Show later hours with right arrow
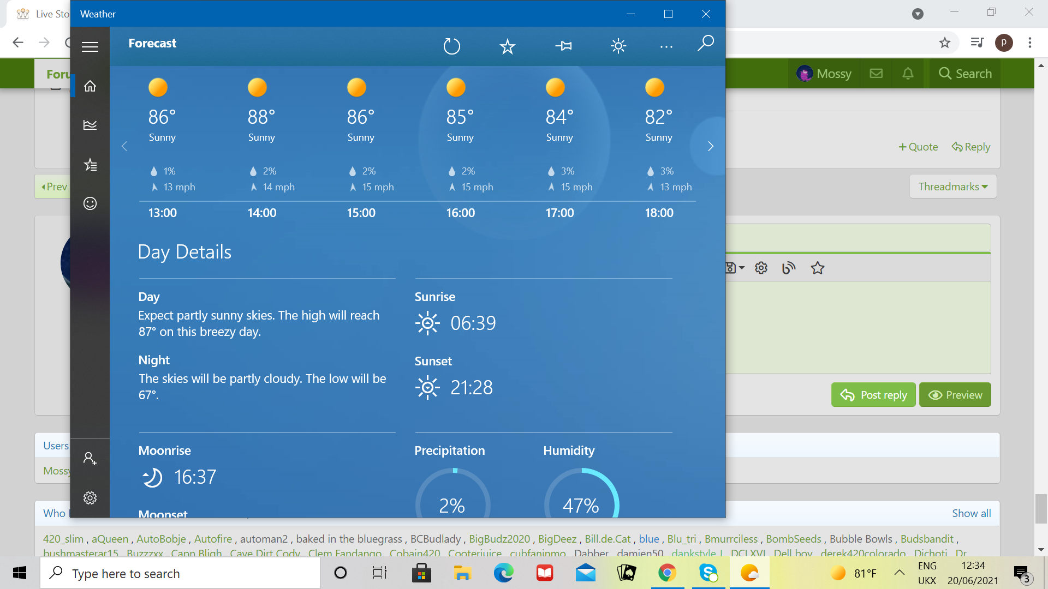The image size is (1048, 589). [x=711, y=146]
